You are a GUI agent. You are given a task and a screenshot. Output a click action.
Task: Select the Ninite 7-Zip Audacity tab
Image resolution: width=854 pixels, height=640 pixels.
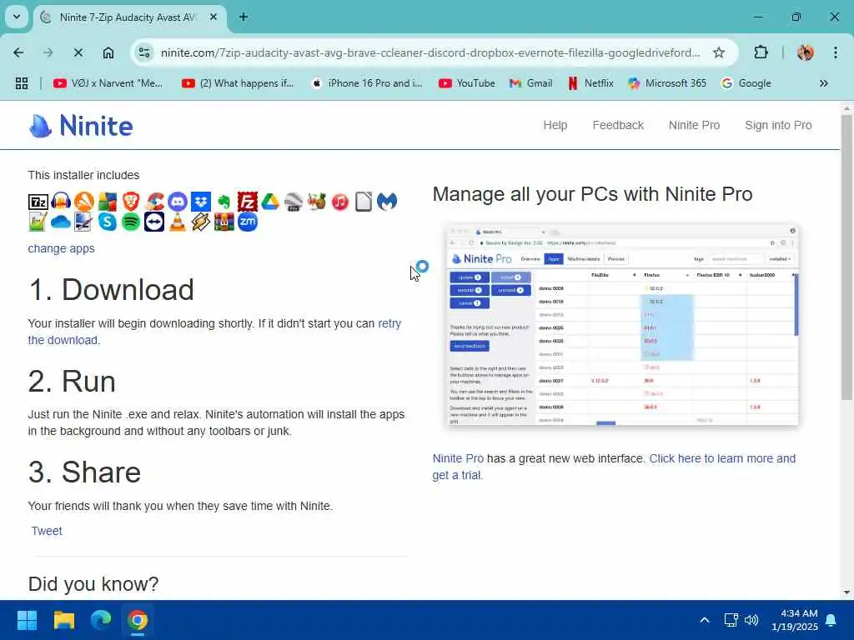tap(128, 17)
